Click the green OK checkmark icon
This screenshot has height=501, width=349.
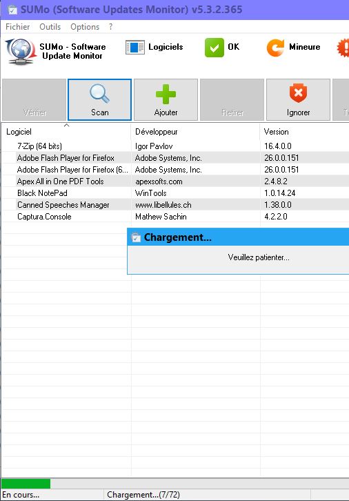coord(215,48)
